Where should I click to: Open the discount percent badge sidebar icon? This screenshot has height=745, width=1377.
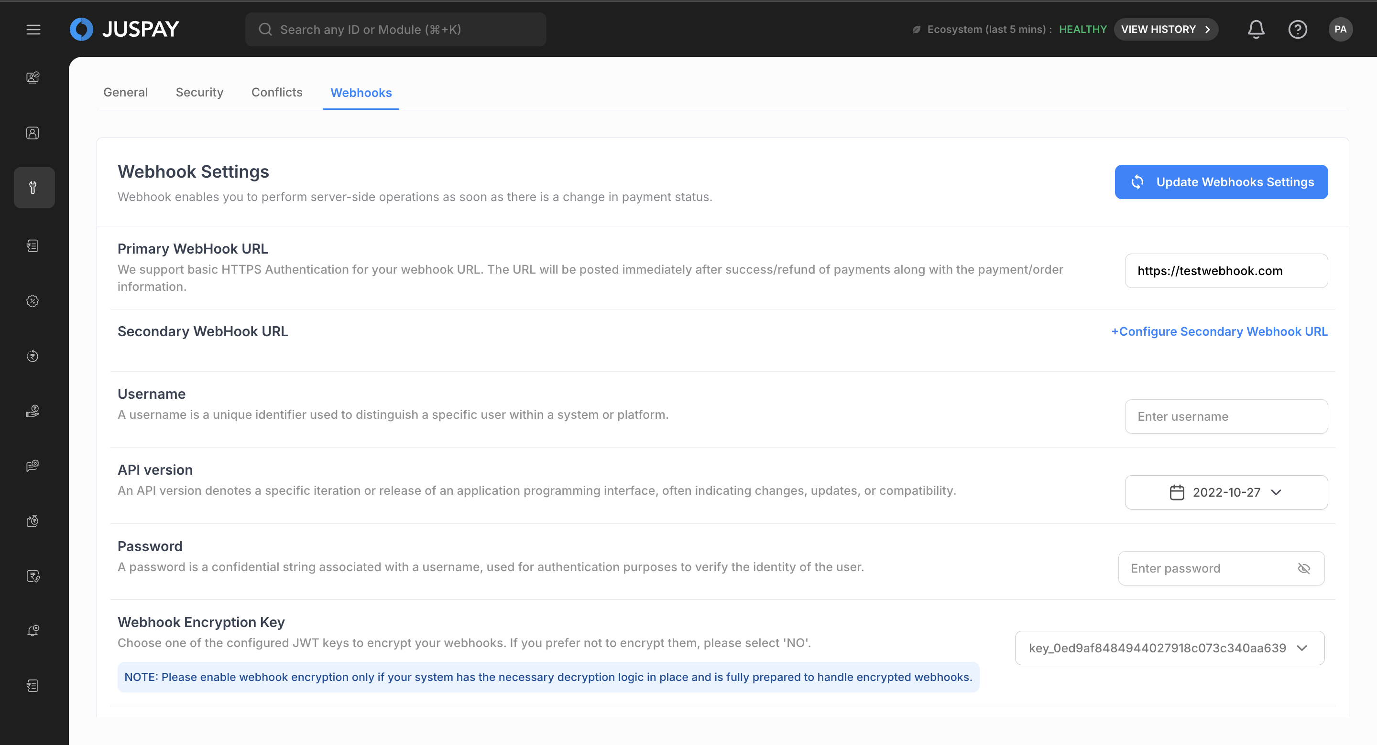(x=33, y=301)
